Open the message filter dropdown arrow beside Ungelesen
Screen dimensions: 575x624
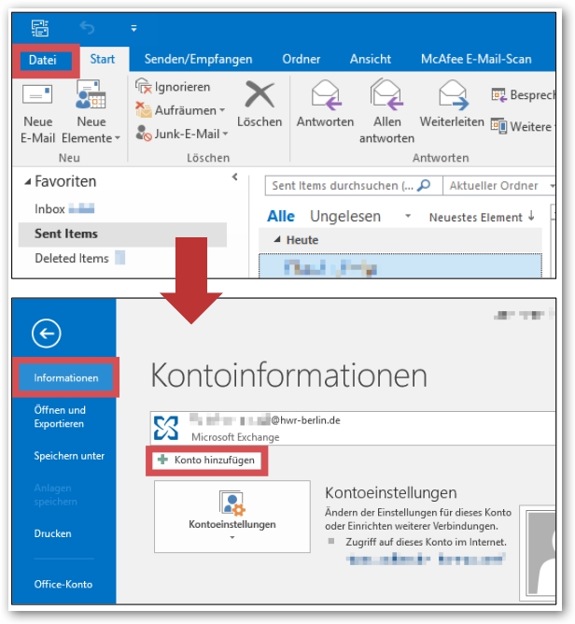408,216
